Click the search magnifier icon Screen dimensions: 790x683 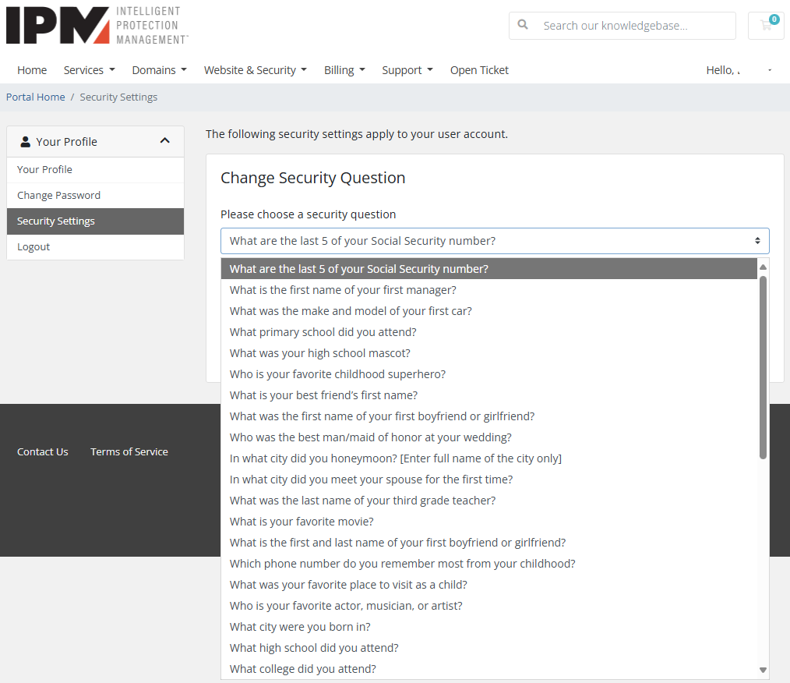[x=523, y=25]
